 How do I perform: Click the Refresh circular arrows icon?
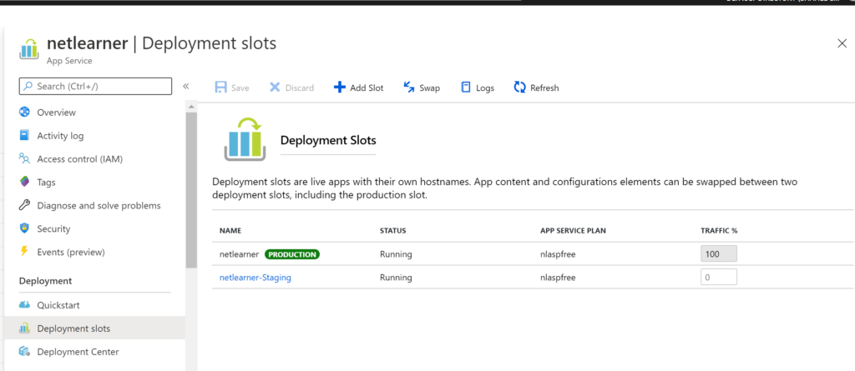[519, 88]
